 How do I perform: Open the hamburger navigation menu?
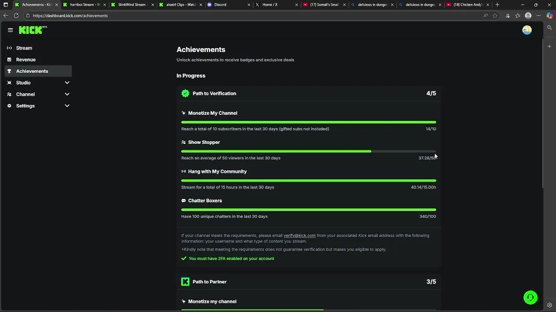[10, 30]
